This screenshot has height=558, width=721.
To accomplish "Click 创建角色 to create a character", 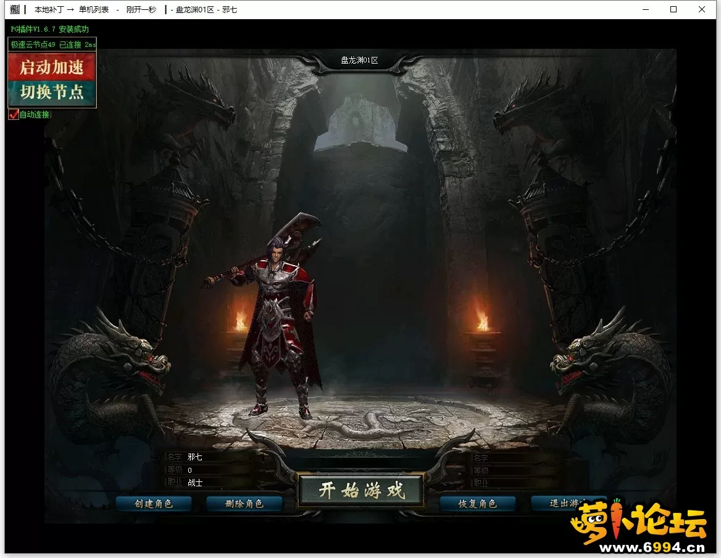I will pos(154,504).
